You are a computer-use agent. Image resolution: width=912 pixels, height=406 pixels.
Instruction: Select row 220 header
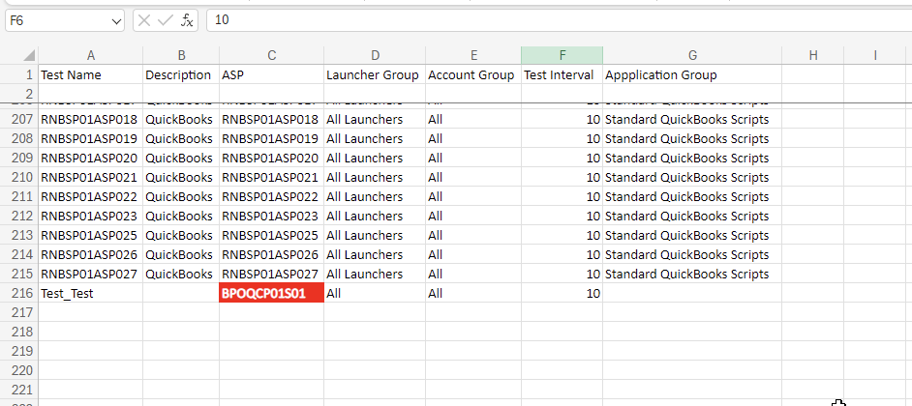click(x=19, y=370)
